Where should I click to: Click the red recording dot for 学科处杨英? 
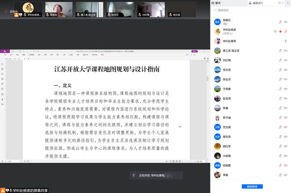[x=280, y=32]
